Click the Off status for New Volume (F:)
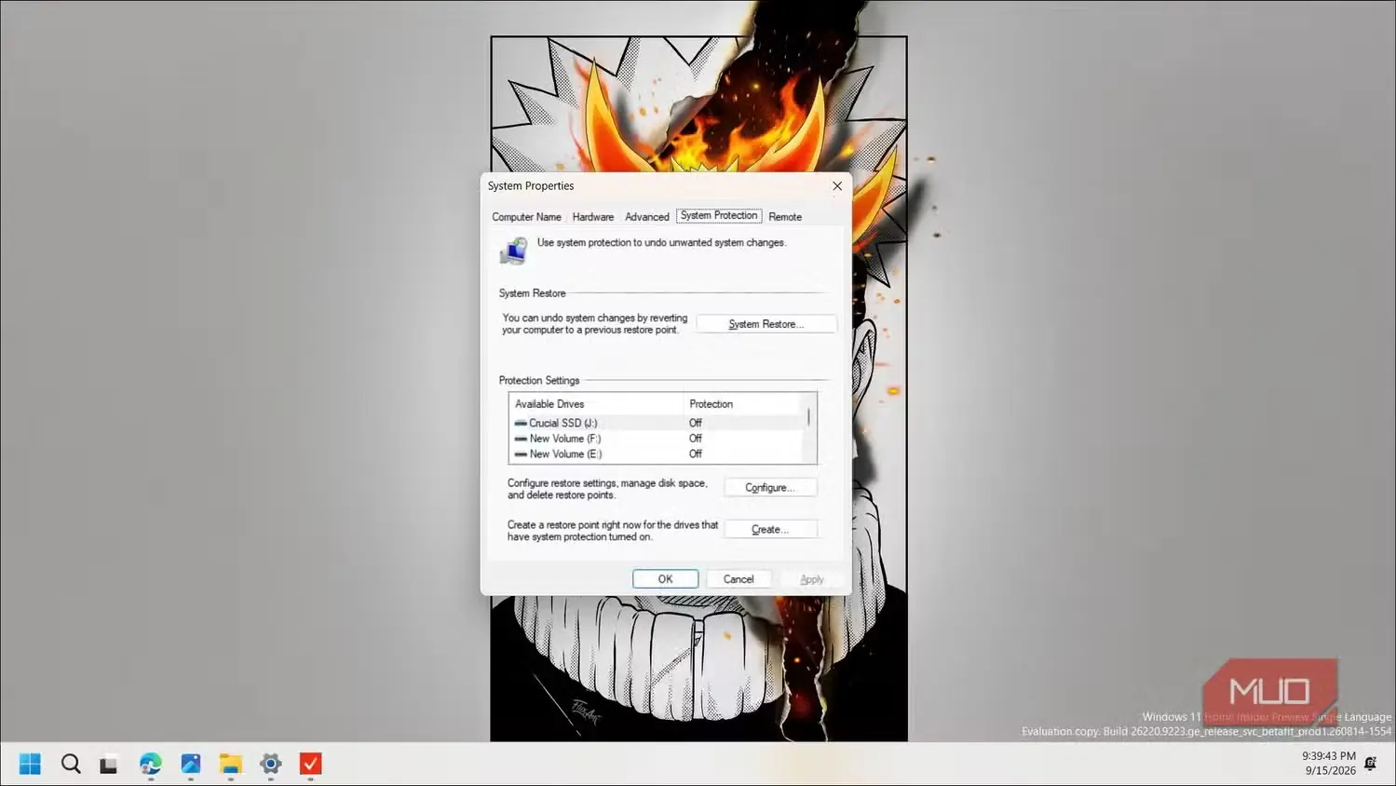Viewport: 1396px width, 786px height. [x=696, y=439]
